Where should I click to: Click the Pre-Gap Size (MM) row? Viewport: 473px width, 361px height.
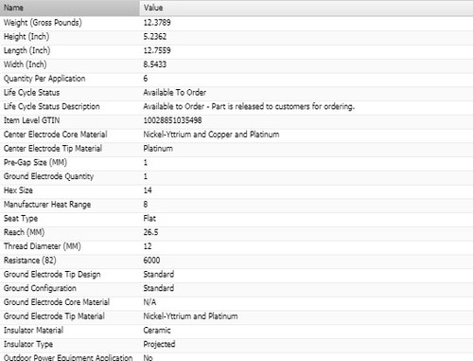[236, 162]
